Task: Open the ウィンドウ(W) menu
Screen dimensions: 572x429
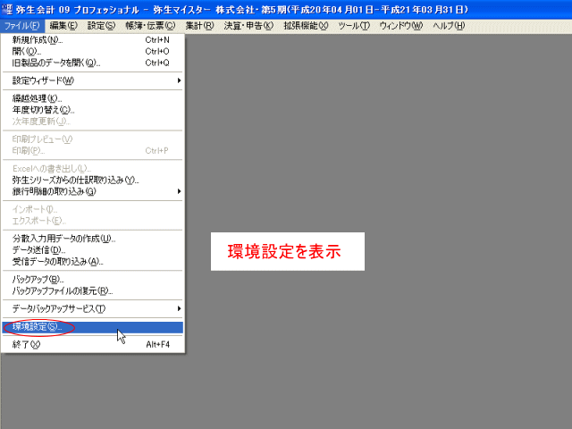Action: pyautogui.click(x=401, y=26)
